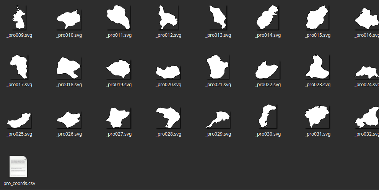Select the _pro027.svg file icon
Viewport: 379px width, 190px height.
(119, 118)
